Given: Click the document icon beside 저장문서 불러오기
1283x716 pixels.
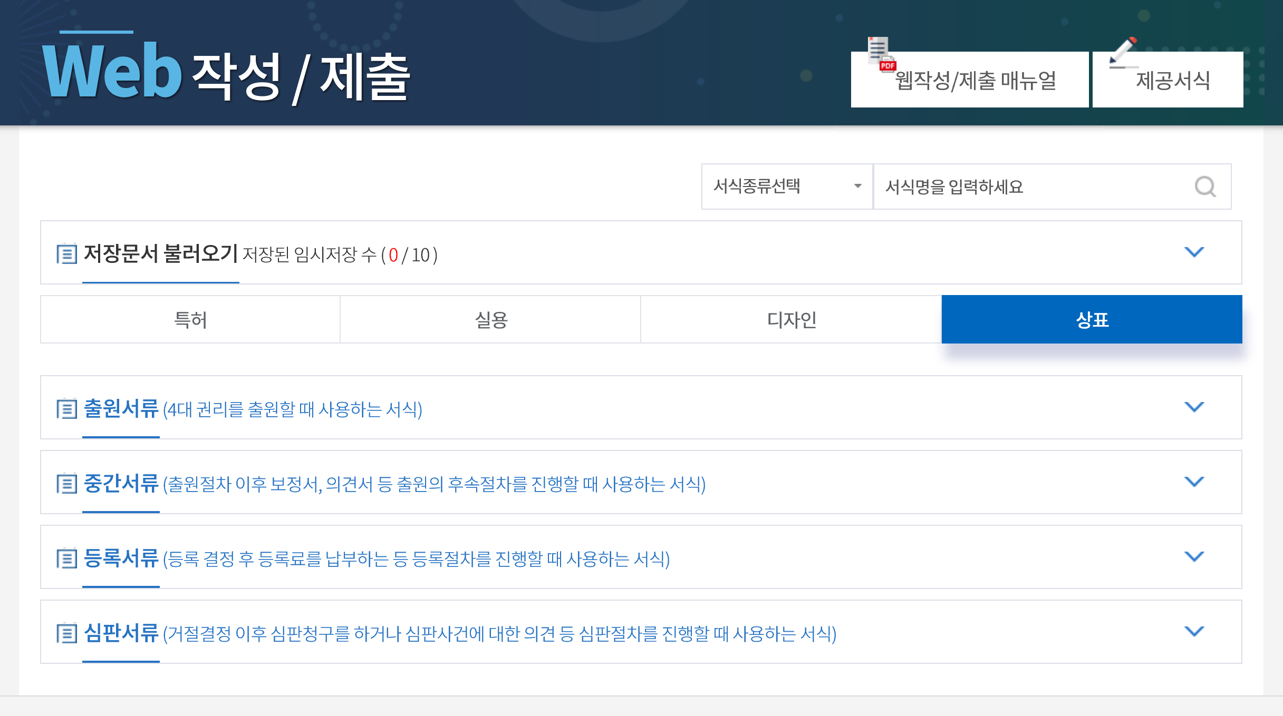Looking at the screenshot, I should (x=67, y=254).
